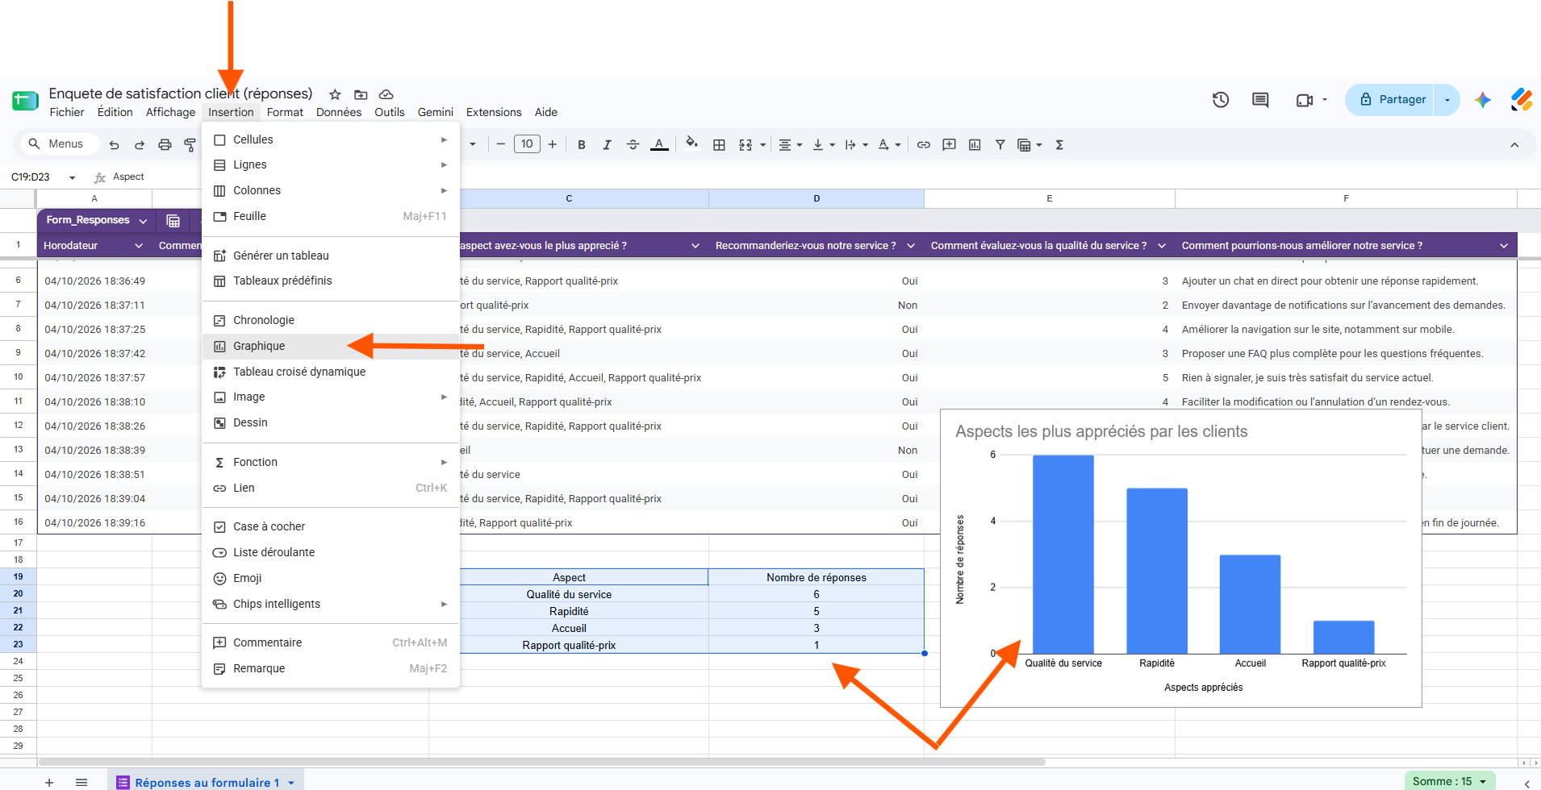Image resolution: width=1541 pixels, height=790 pixels.
Task: Edit font size field showing 10
Action: [527, 144]
